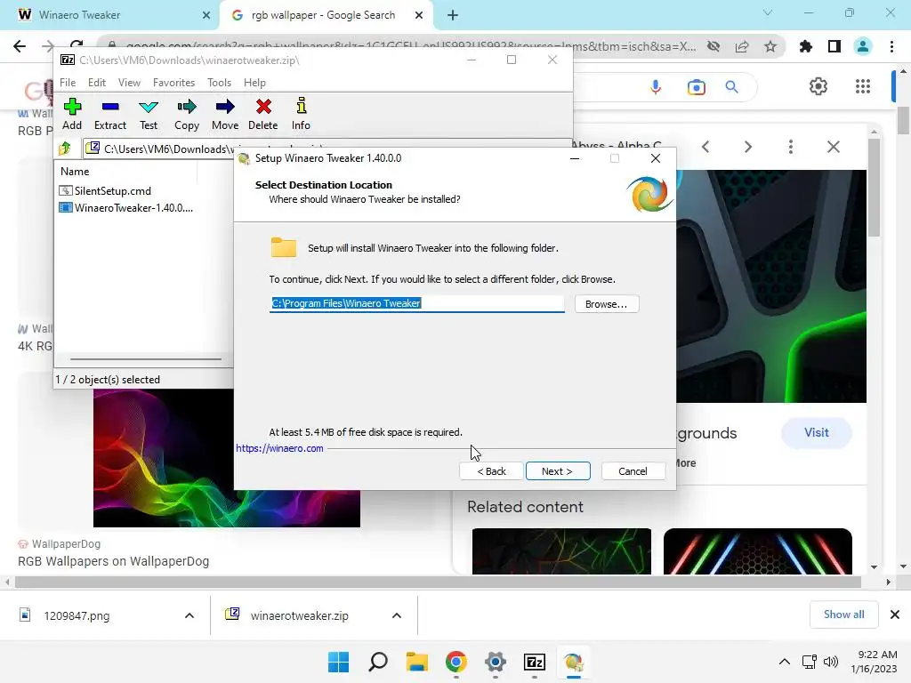
Task: Open File Explorer from taskbar
Action: 417,662
